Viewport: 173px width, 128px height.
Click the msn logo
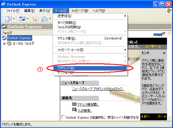[160, 34]
